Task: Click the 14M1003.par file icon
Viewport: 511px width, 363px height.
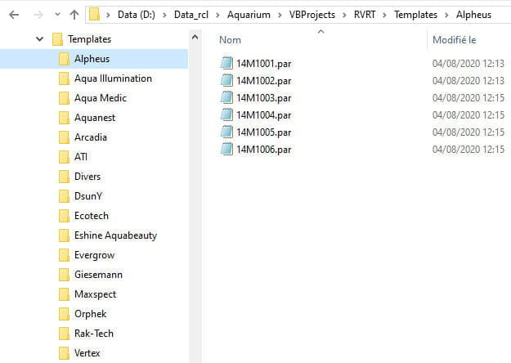Action: pos(226,97)
